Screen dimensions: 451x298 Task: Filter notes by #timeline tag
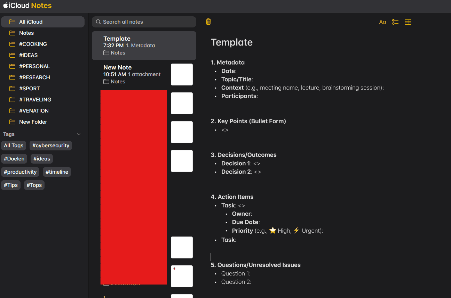57,172
